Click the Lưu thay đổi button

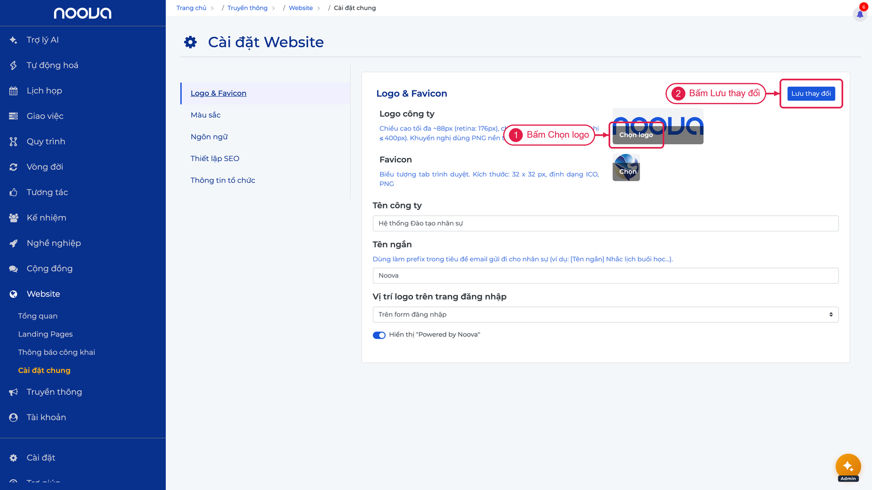point(811,94)
